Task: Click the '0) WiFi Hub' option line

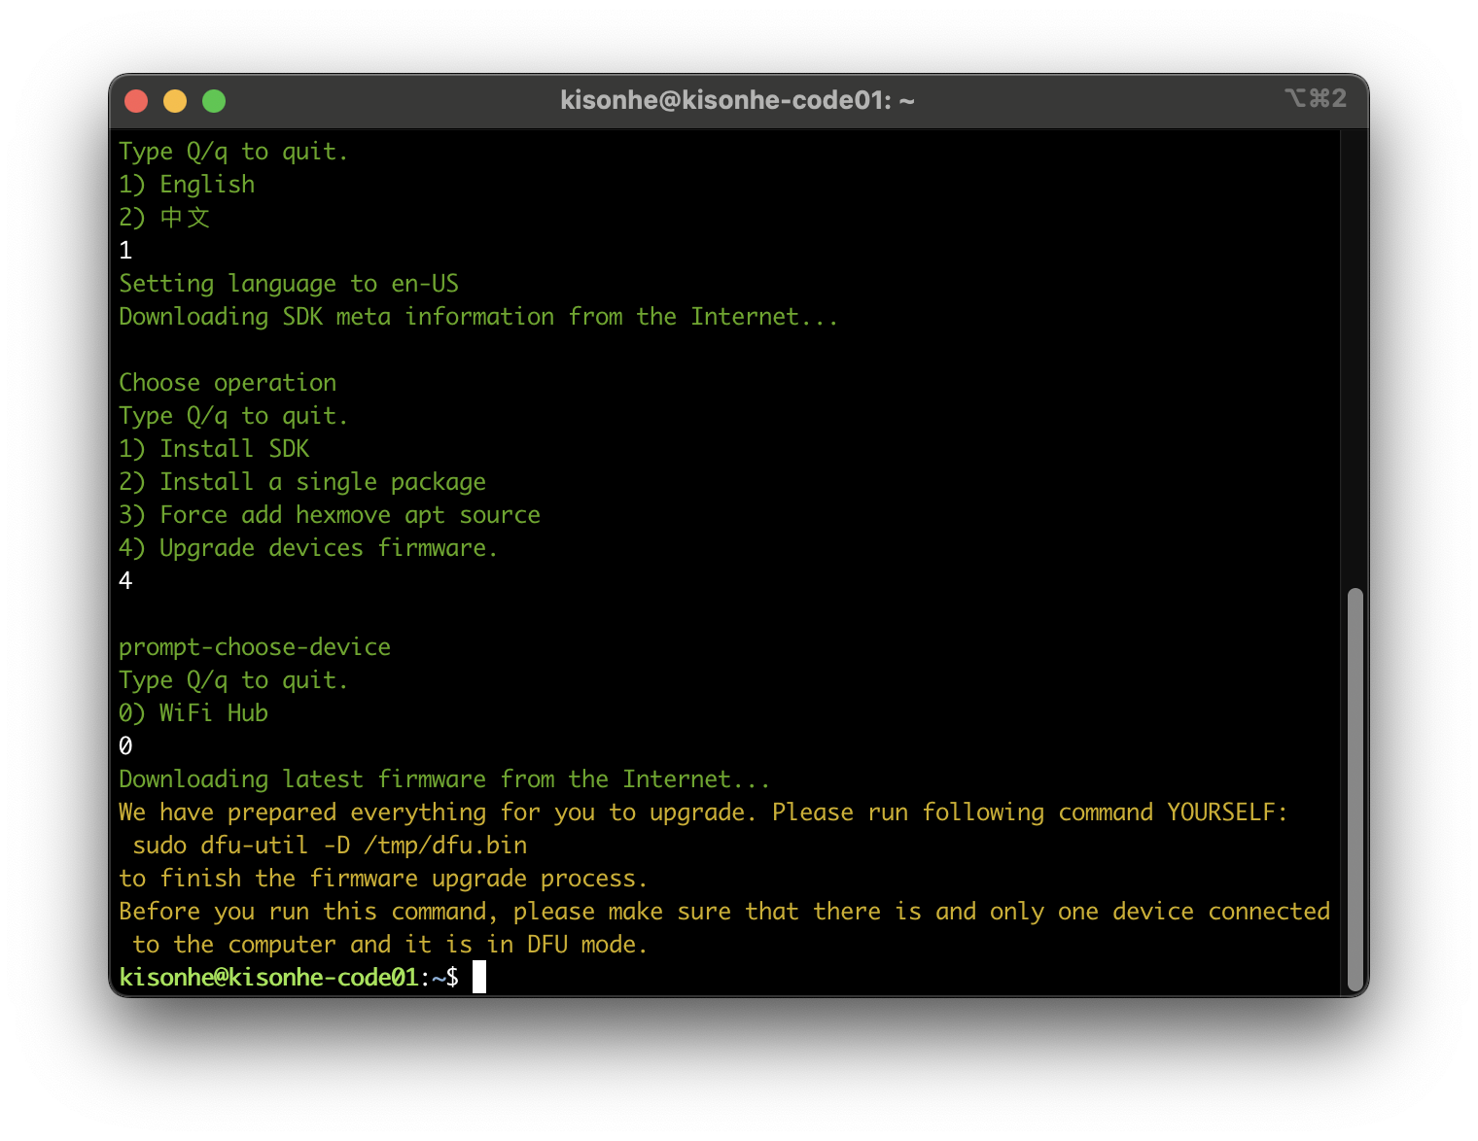Action: click(194, 713)
